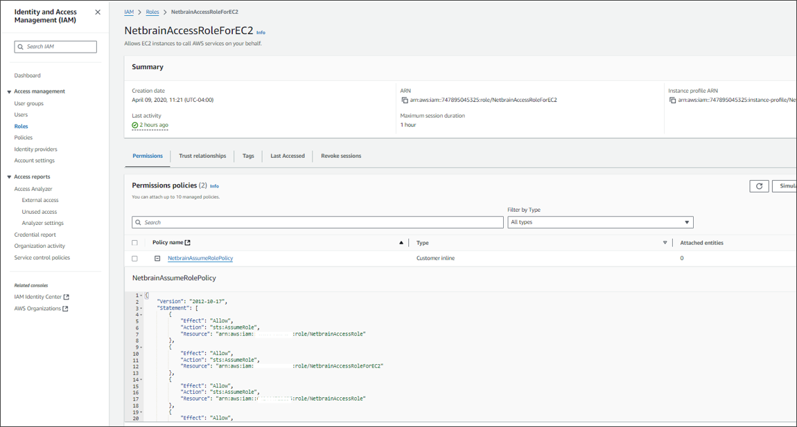
Task: Click the refresh permissions policies button
Action: tap(759, 186)
